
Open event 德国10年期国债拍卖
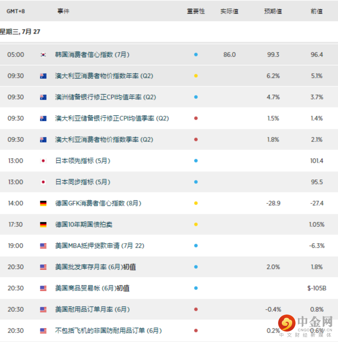click(84, 224)
